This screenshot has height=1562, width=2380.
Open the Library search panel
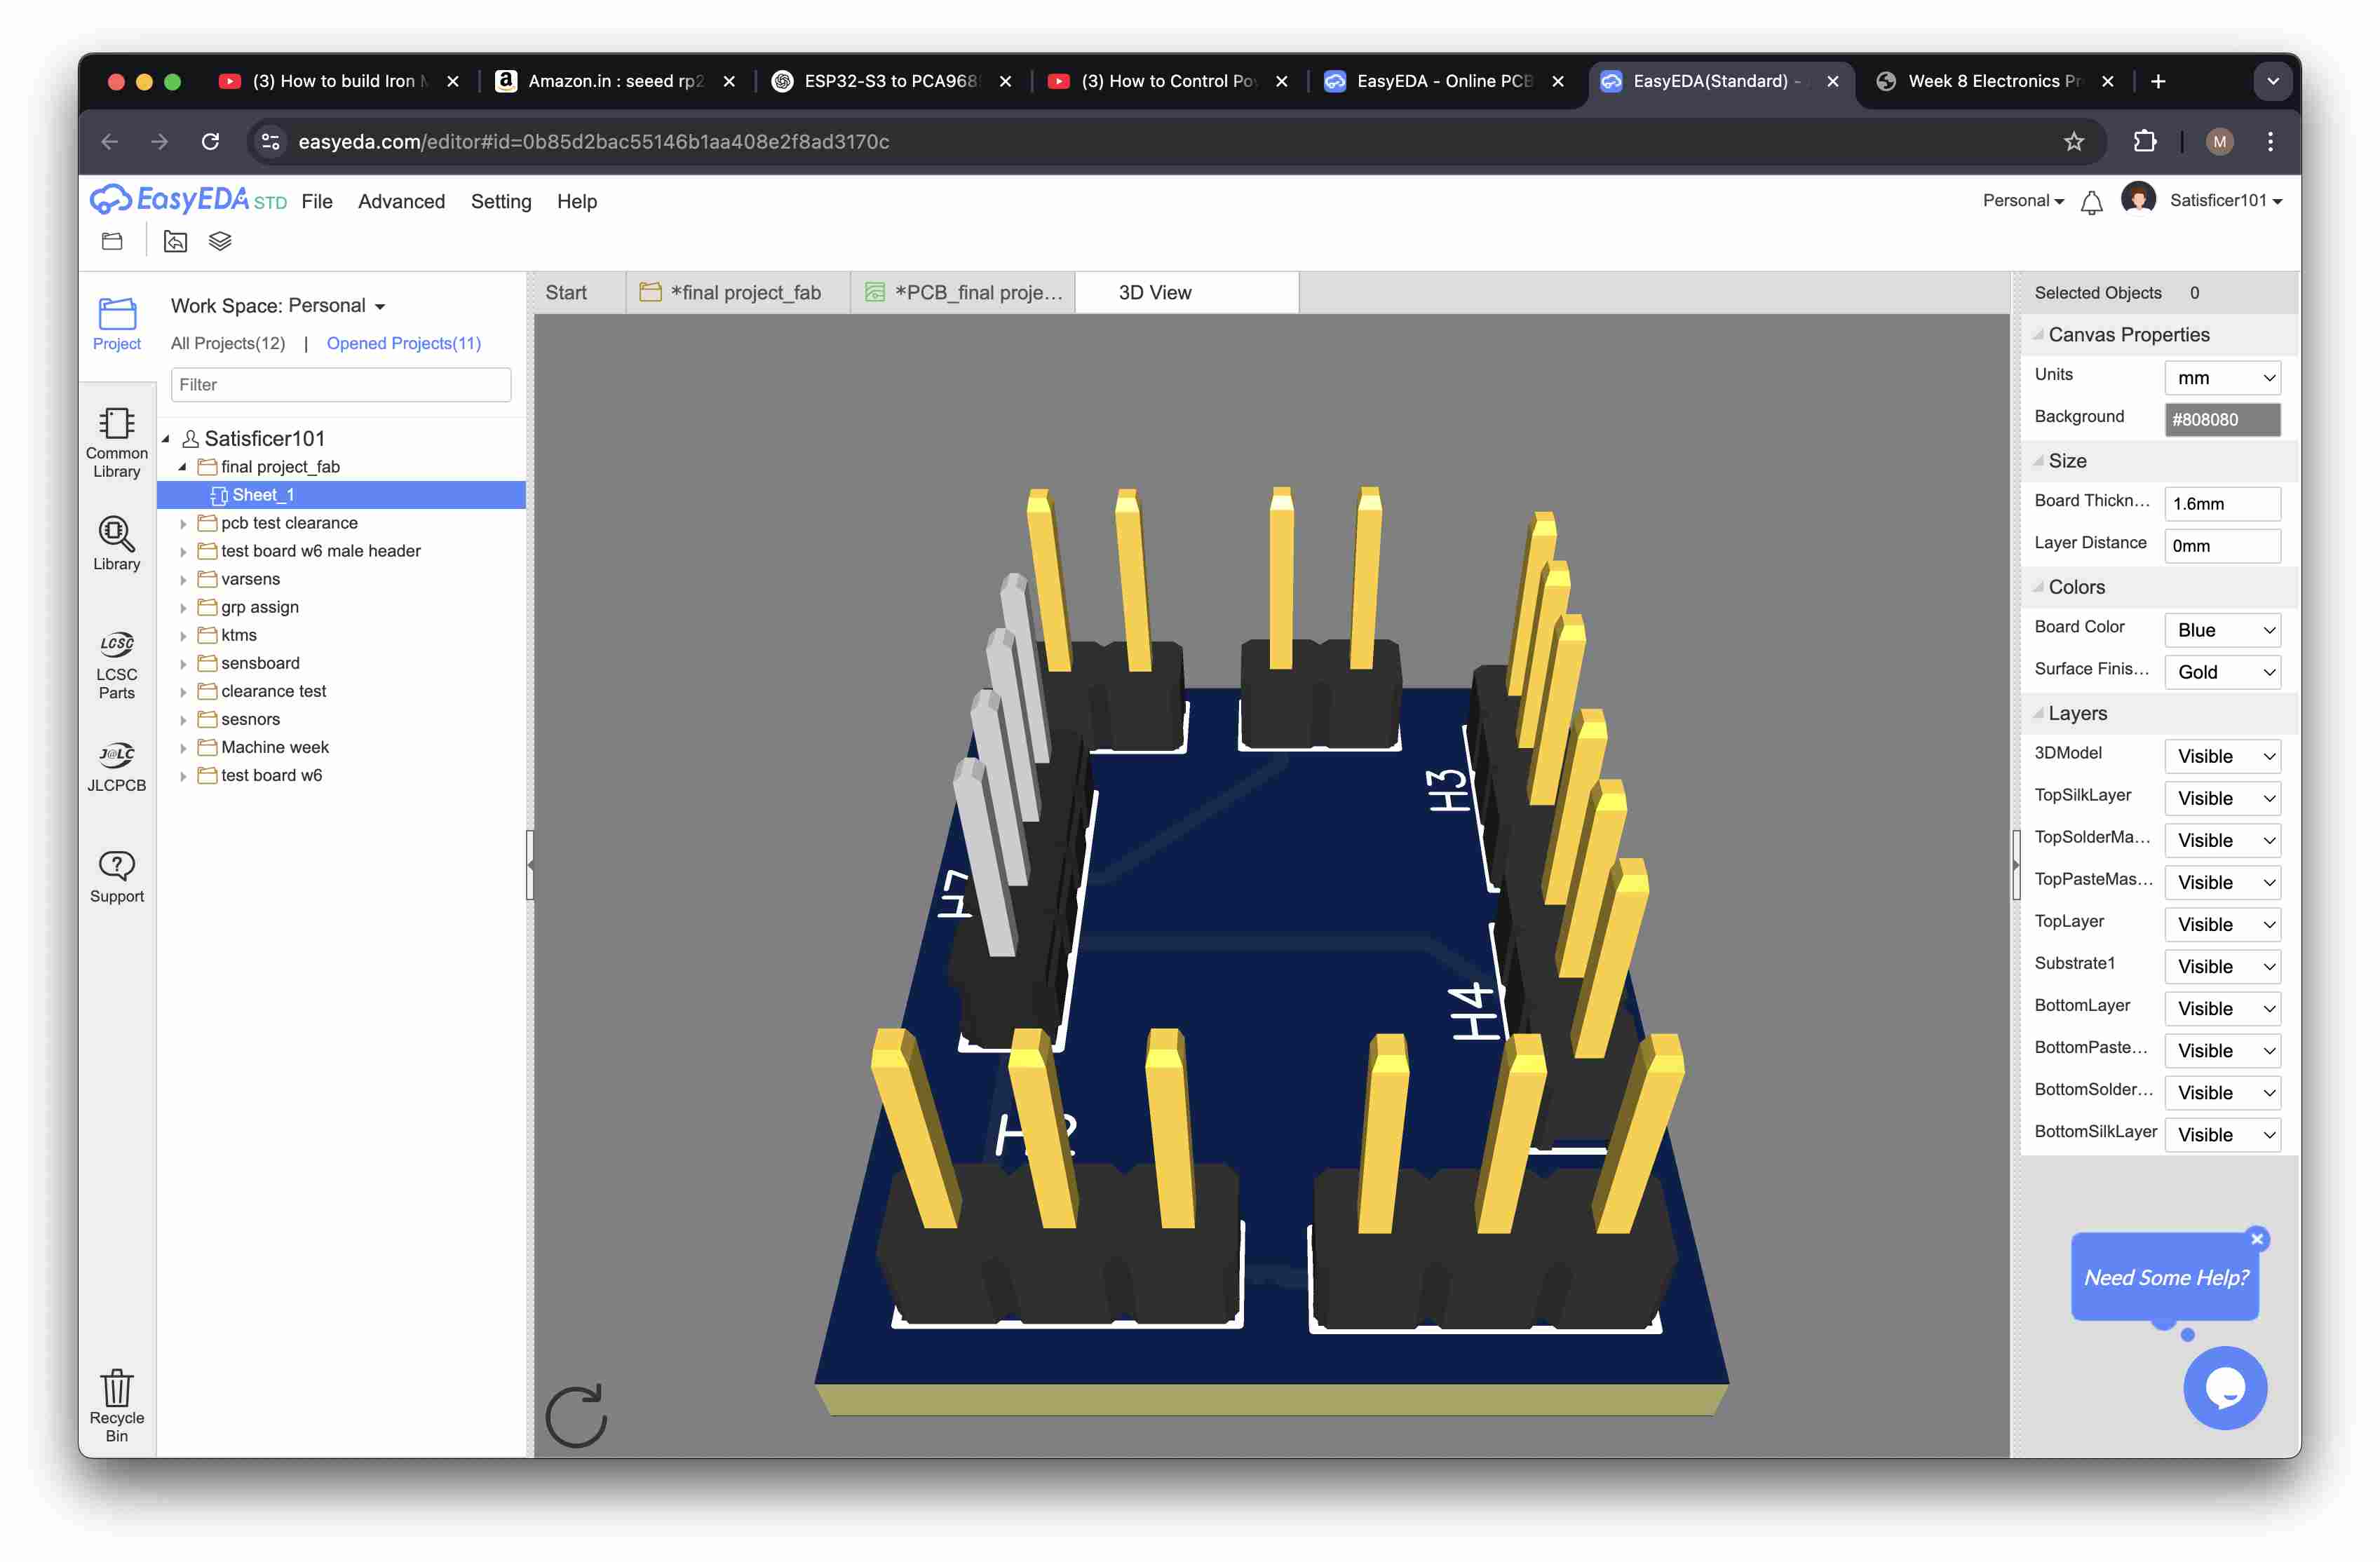coord(117,543)
